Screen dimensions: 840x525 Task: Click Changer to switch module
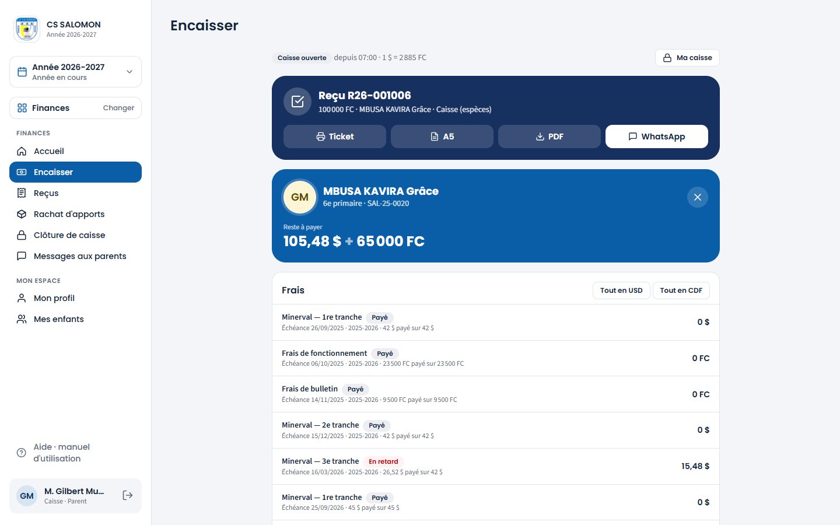tap(118, 108)
